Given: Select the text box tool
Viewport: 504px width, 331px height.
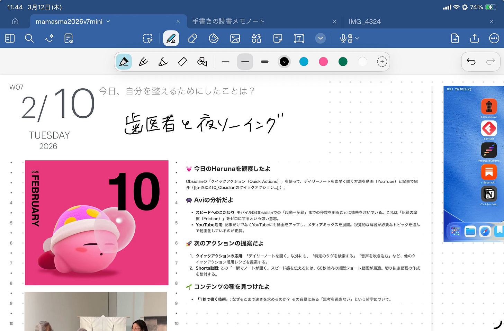Looking at the screenshot, I should [x=299, y=38].
